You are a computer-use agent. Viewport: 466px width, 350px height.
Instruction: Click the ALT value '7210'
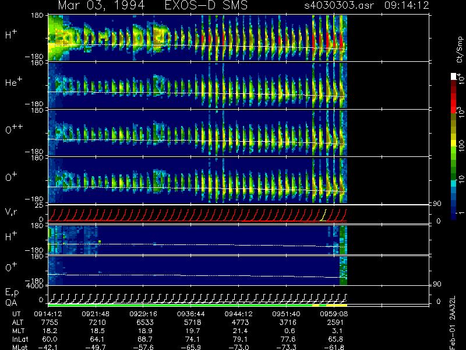coord(97,323)
